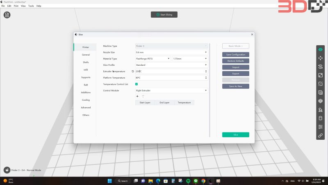Open the sliders settings tool in right toolbar

320,127
